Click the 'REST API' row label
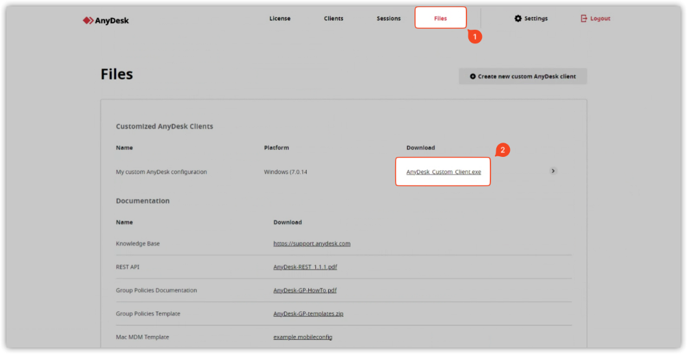Screen dimensions: 687x354 pos(128,267)
